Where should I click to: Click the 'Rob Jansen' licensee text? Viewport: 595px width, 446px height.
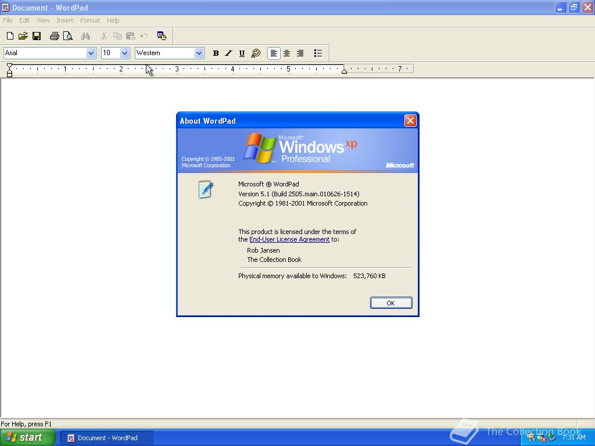pyautogui.click(x=263, y=250)
